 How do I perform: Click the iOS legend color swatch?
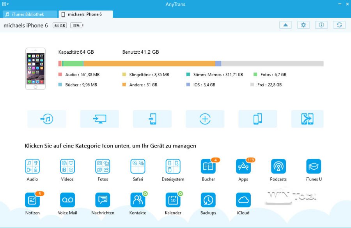click(x=188, y=85)
